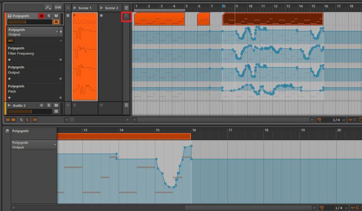Launch Scene 1
This screenshot has width=362, height=211.
[74, 8]
